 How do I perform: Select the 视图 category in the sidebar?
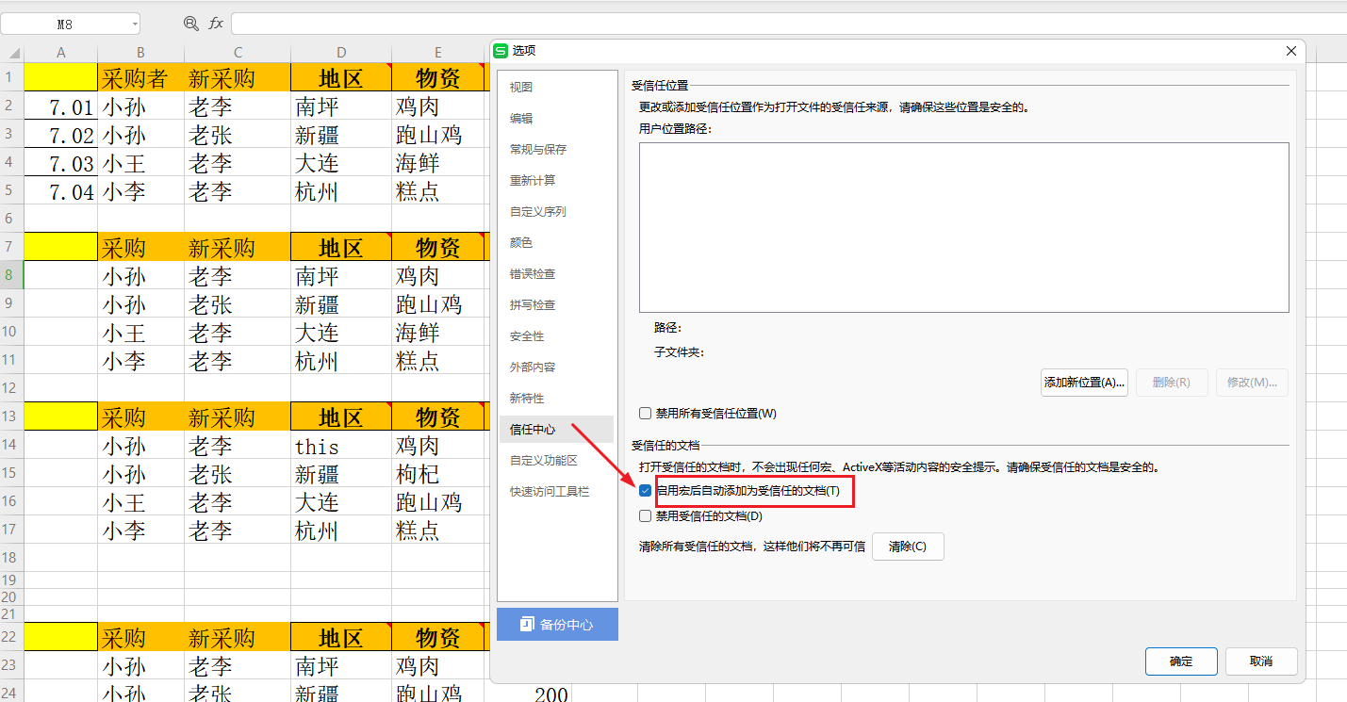pyautogui.click(x=521, y=87)
